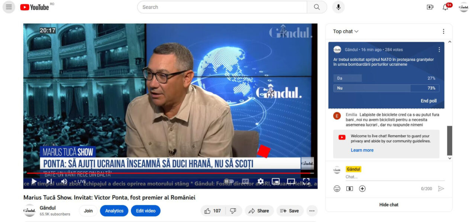Click the chat message input field

[395, 177]
